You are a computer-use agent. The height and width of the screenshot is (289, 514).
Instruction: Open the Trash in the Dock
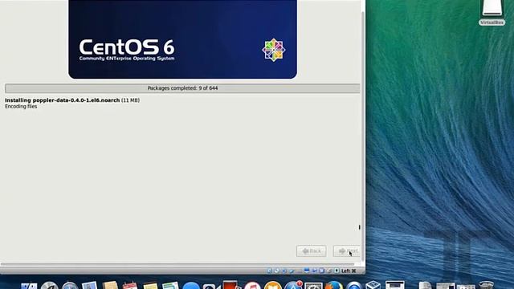pos(486,285)
